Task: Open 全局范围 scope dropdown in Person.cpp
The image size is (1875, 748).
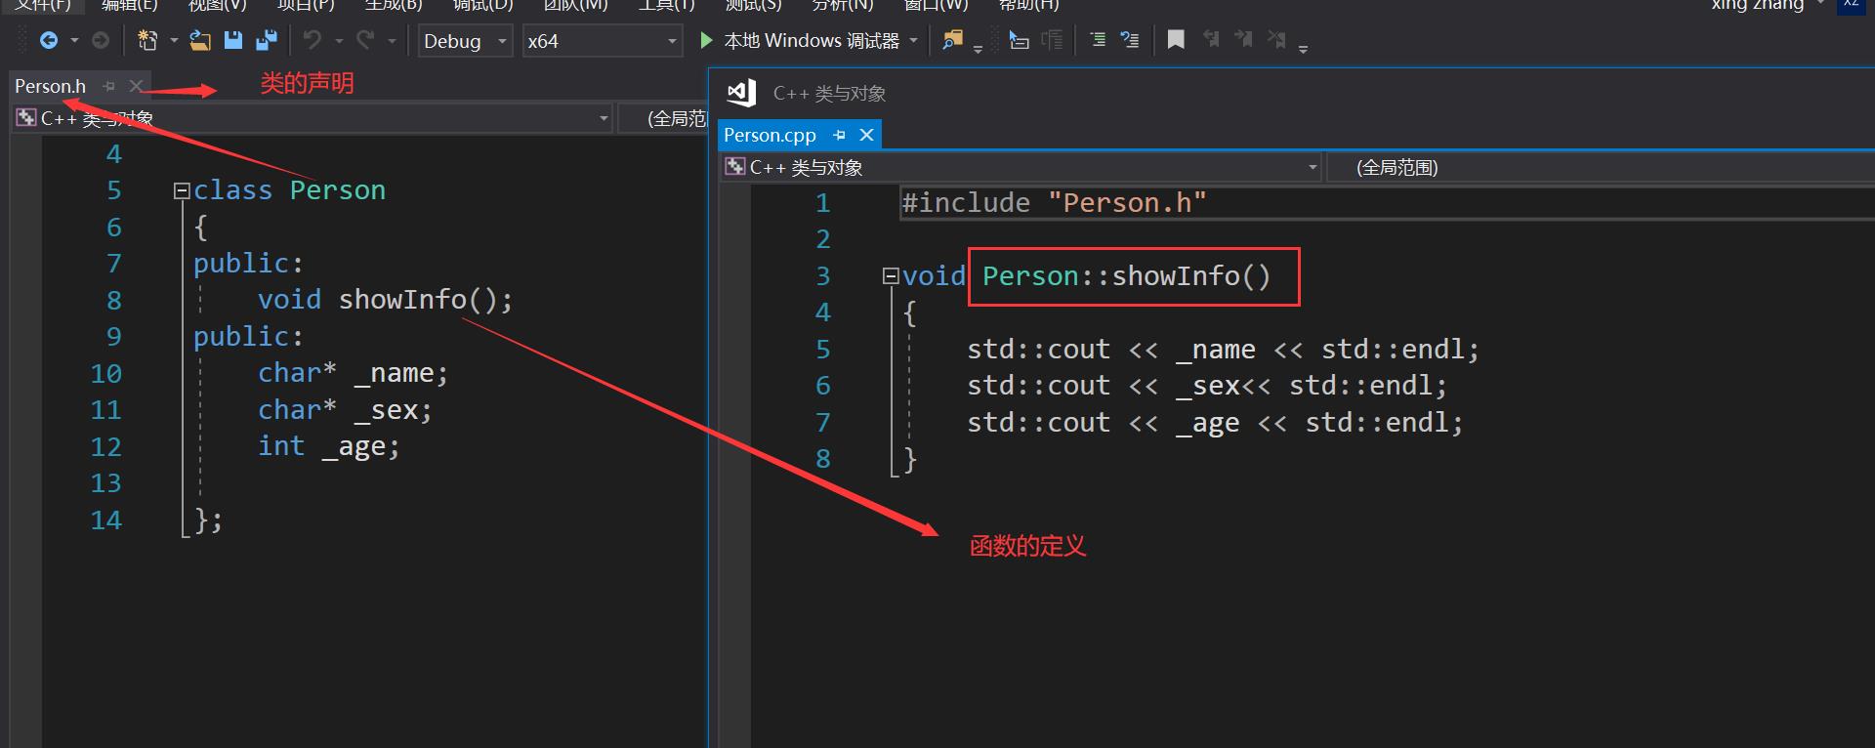Action: pyautogui.click(x=1602, y=167)
